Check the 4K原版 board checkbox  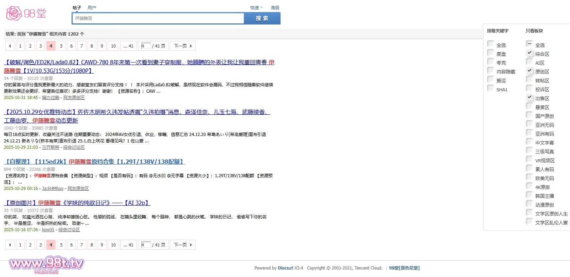(529, 186)
